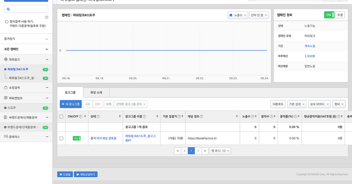352x184 pixels.
Task: Click the keyword search input field
Action: point(26,9)
